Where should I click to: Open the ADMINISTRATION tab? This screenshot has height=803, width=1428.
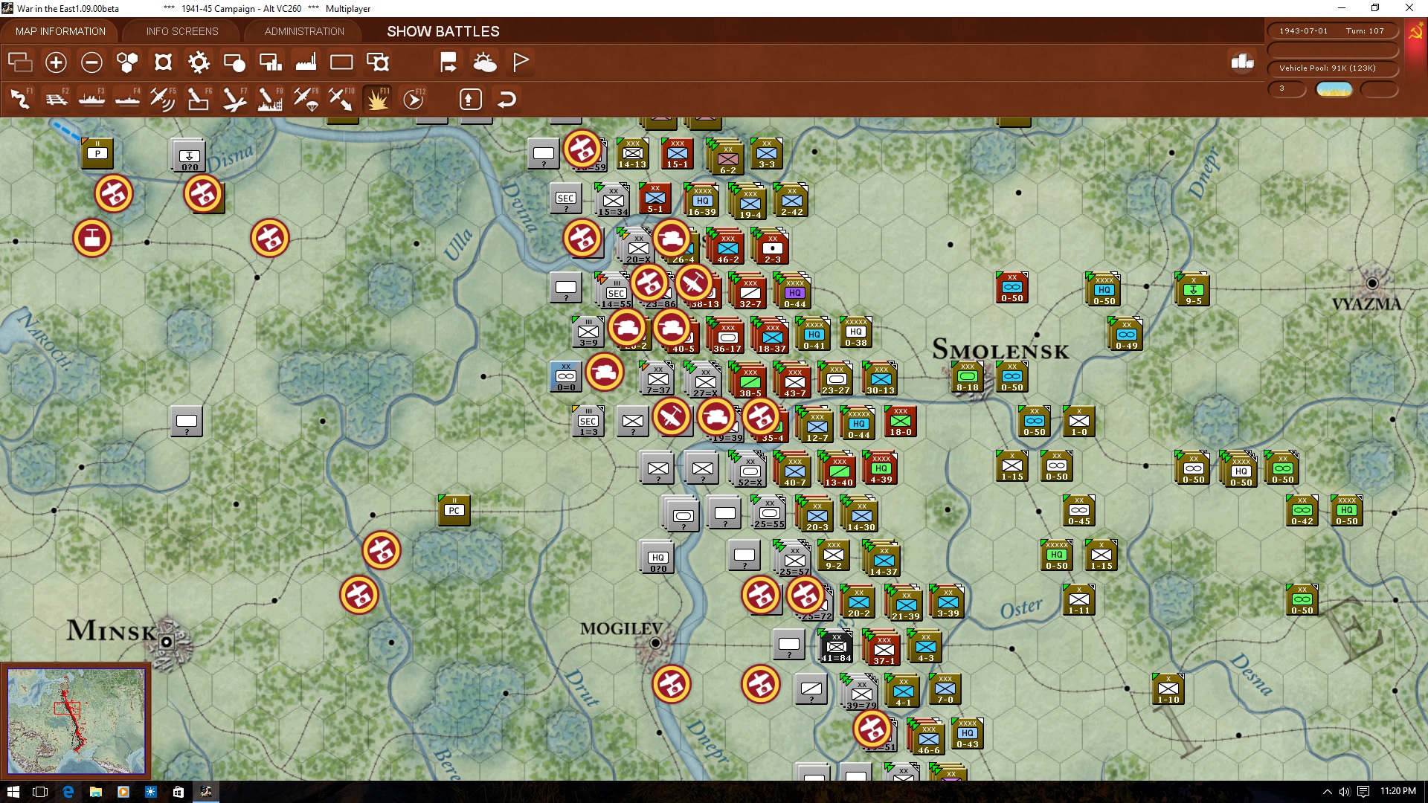pyautogui.click(x=304, y=31)
